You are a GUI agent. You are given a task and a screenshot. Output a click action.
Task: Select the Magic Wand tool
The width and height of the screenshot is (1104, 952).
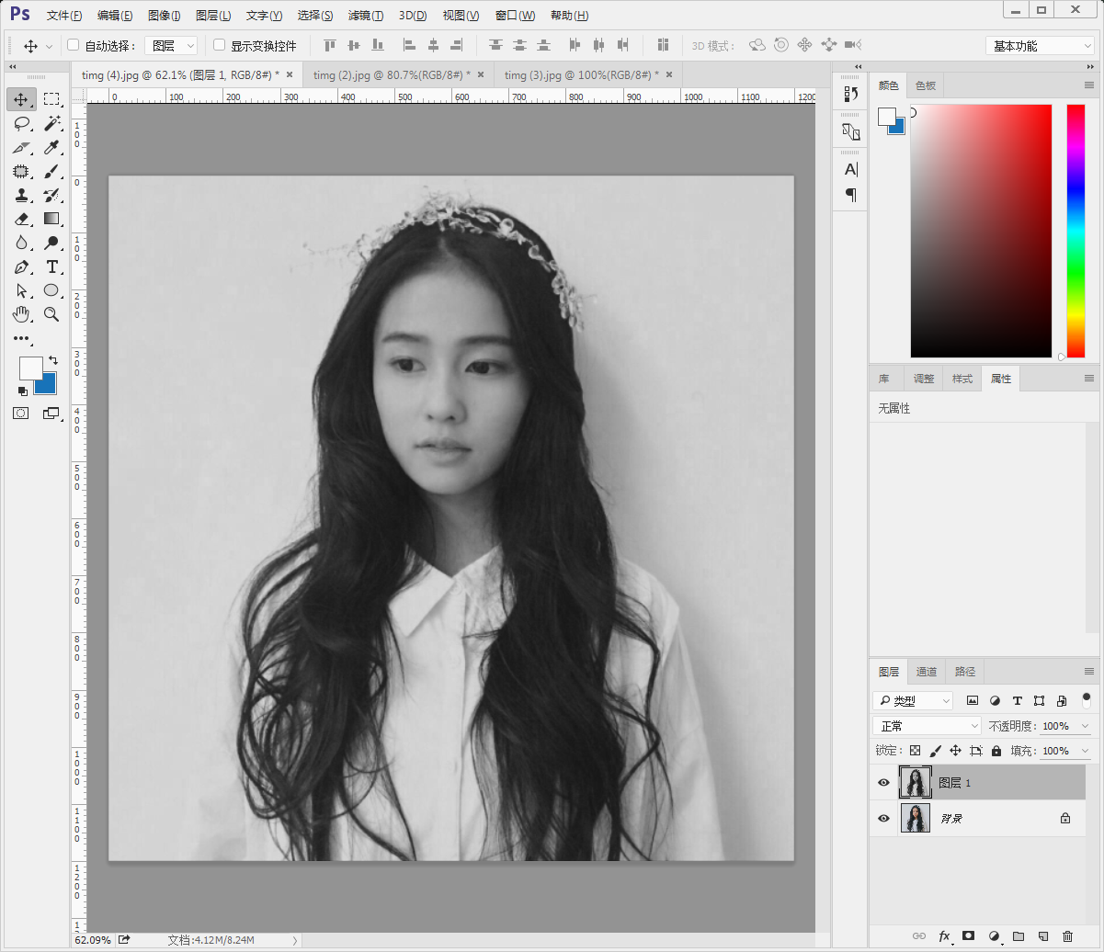(51, 123)
